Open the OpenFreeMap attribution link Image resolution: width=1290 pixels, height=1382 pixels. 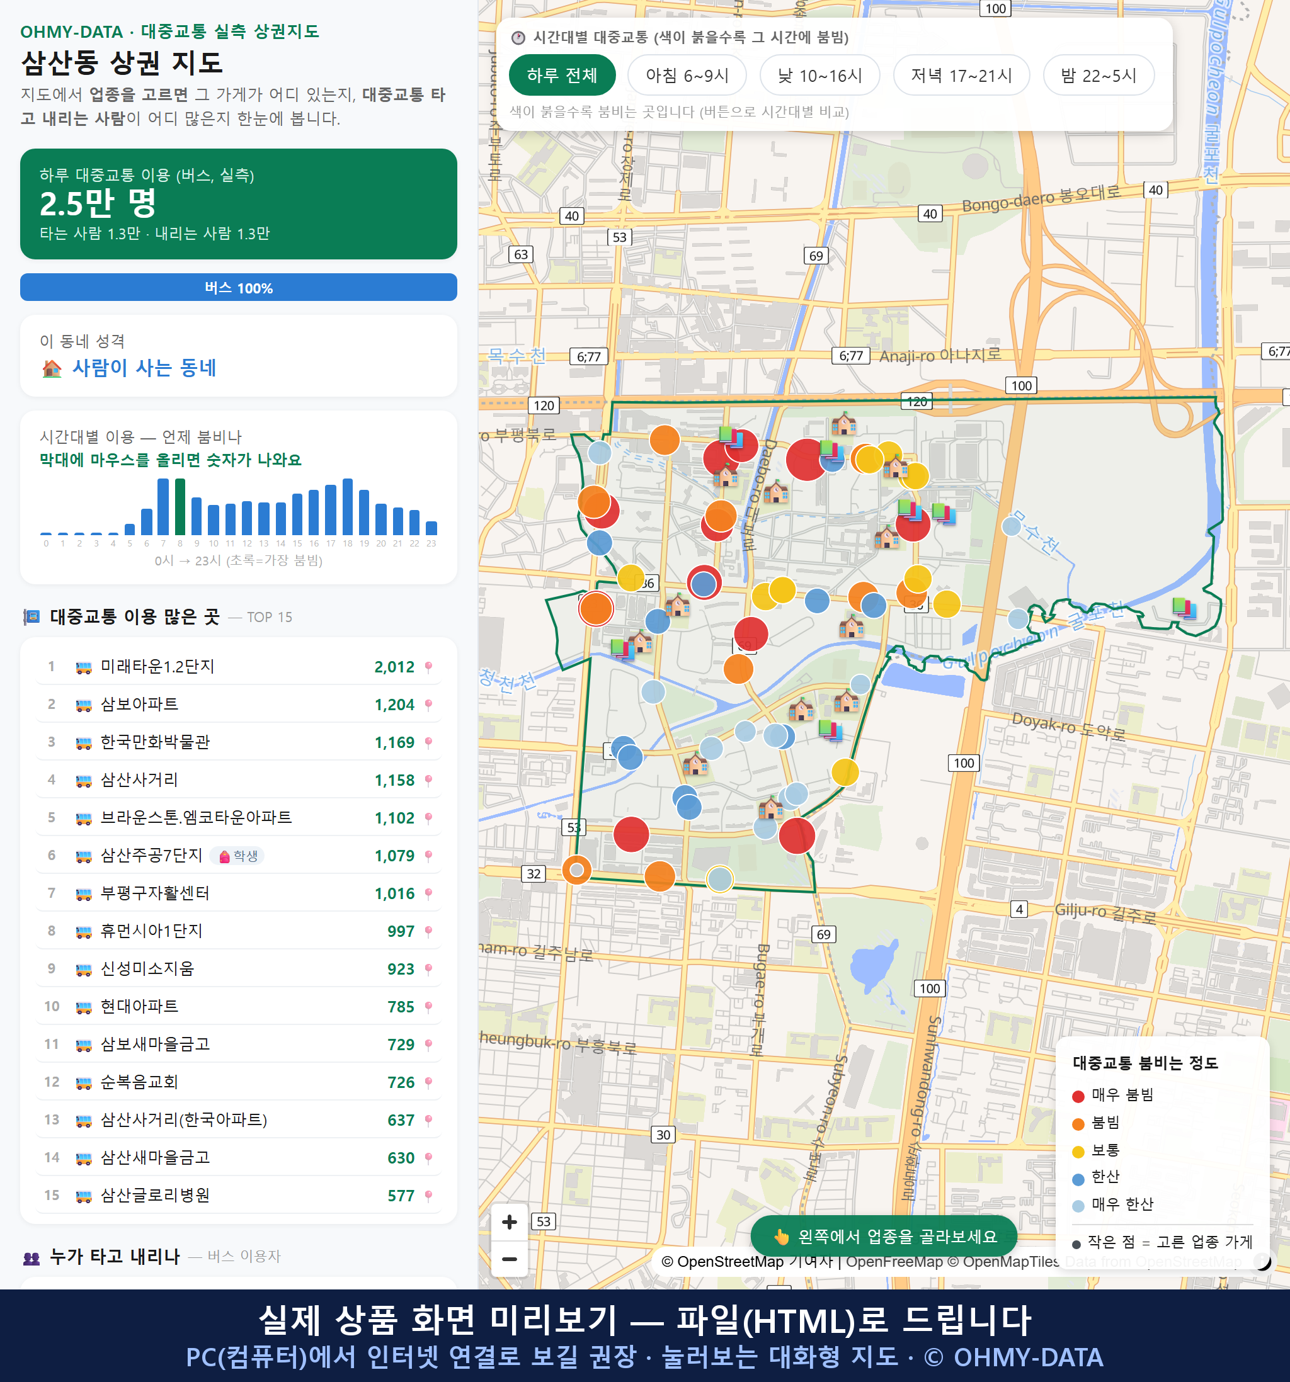[x=894, y=1262]
